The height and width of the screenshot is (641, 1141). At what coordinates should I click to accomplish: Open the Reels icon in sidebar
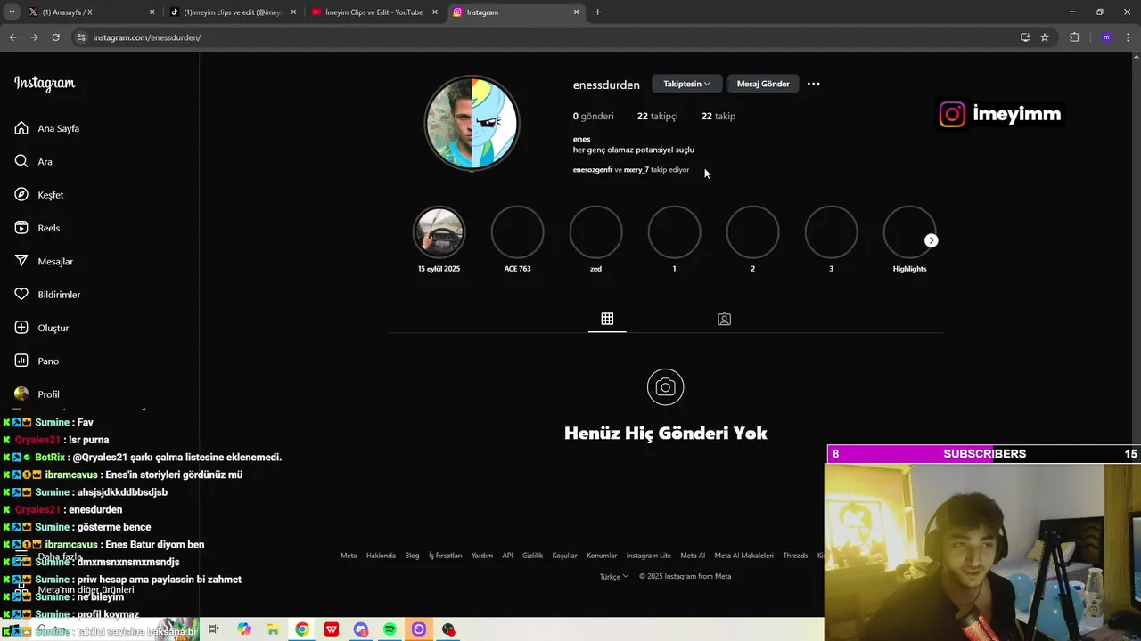pos(21,228)
